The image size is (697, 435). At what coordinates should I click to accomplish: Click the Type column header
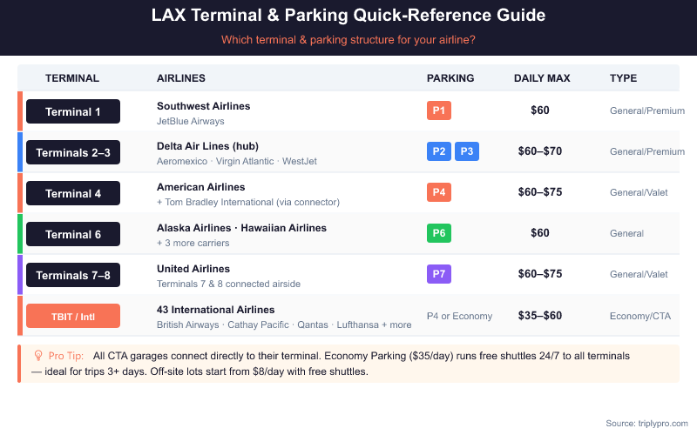click(x=623, y=78)
